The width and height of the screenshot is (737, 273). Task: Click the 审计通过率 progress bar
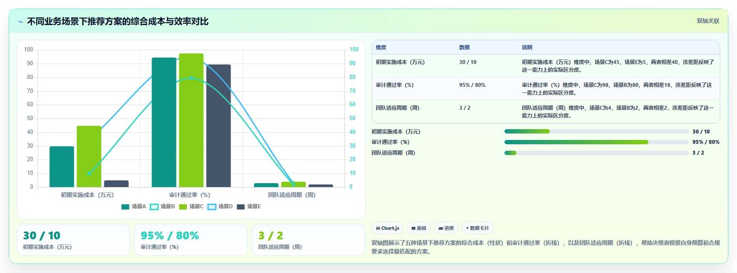597,142
